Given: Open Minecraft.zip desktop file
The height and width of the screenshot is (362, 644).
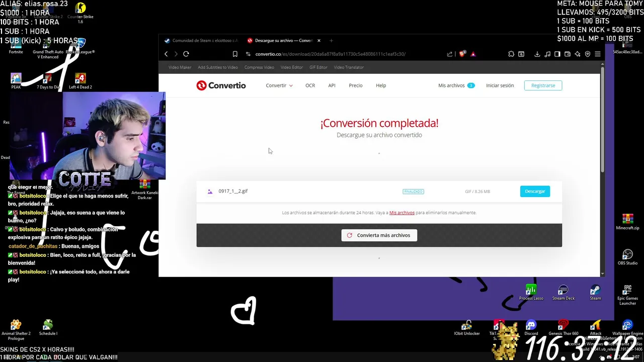Looking at the screenshot, I should [x=627, y=222].
